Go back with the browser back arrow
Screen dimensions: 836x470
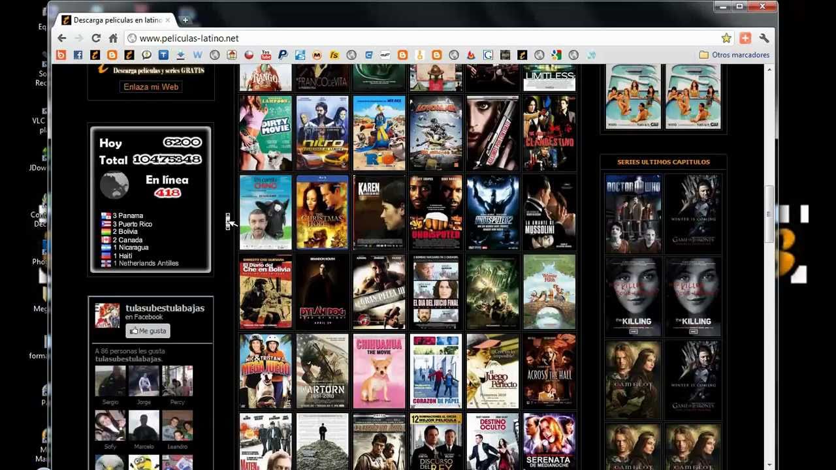(x=62, y=39)
